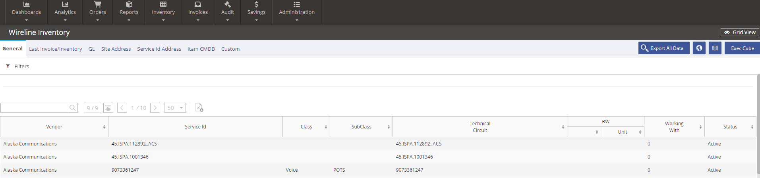Click the Invoices inbox tray icon
The image size is (760, 178).
(198, 4)
